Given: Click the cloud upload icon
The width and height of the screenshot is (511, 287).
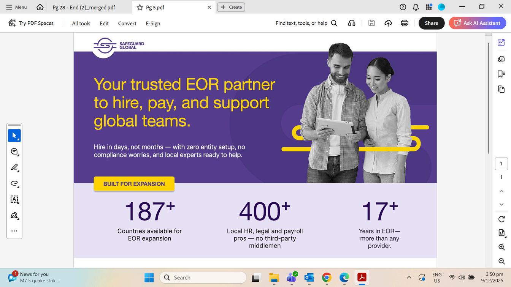Looking at the screenshot, I should (388, 23).
